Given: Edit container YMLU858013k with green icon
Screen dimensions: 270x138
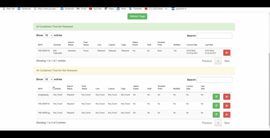Looking at the screenshot, I should tap(216, 106).
